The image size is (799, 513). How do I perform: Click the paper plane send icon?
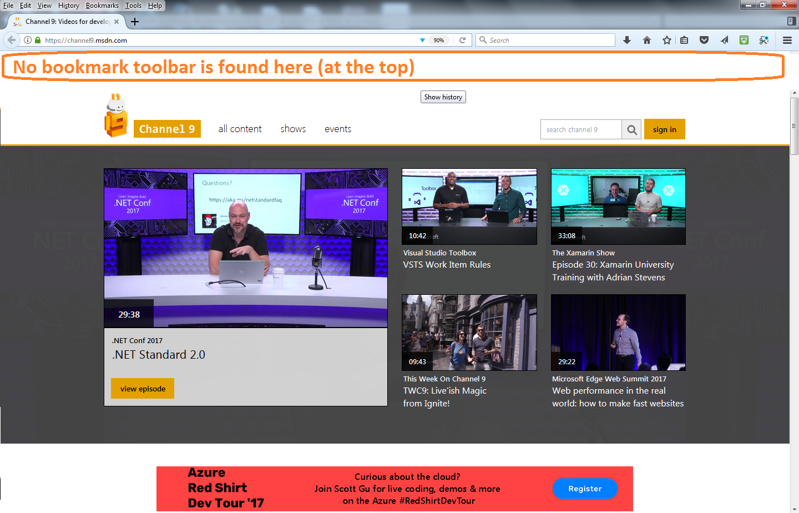[724, 40]
